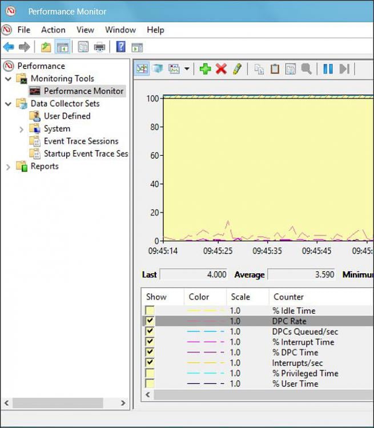
Task: Click the Copy Properties icon
Action: (259, 69)
